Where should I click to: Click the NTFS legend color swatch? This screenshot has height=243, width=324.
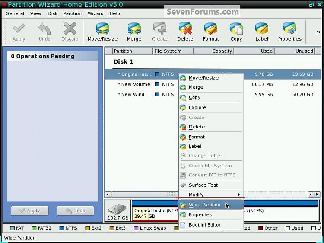[61, 228]
